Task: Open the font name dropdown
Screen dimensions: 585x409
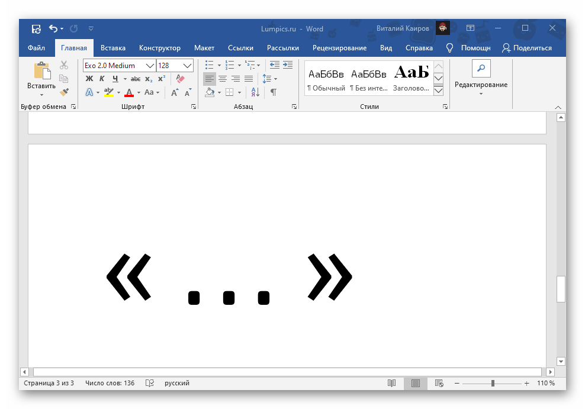Action: click(150, 66)
